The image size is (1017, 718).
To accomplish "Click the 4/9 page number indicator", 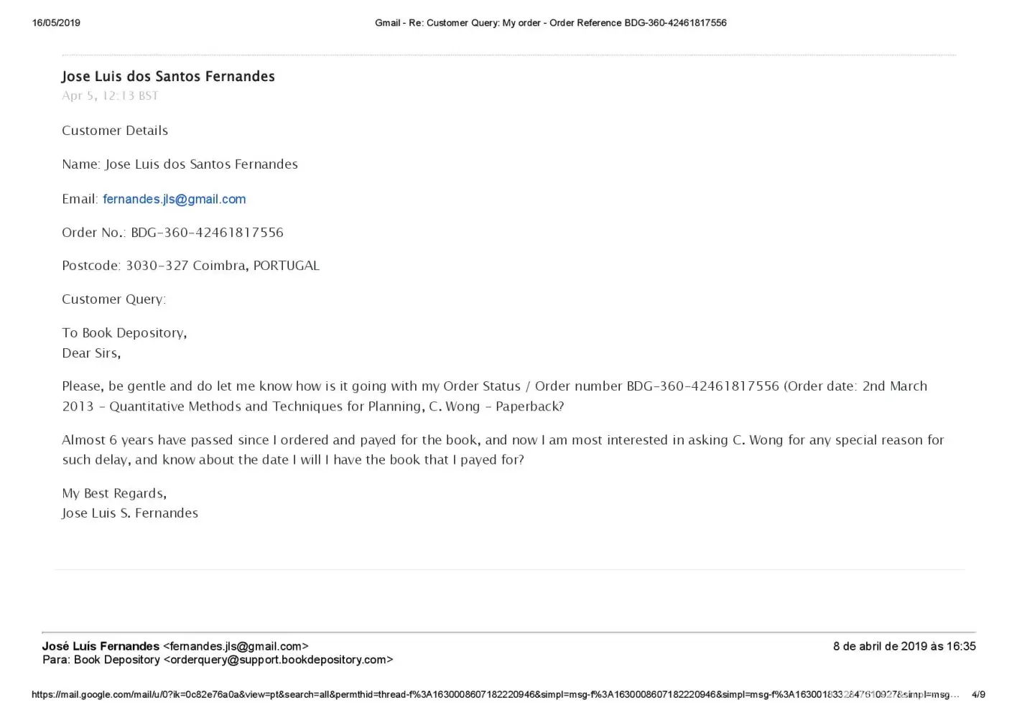I will (978, 694).
